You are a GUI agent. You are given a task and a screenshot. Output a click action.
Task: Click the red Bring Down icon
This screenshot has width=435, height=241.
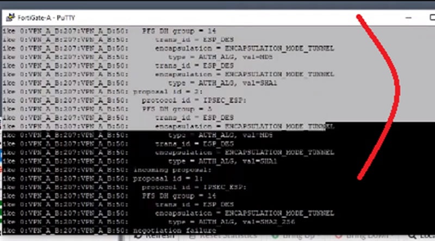coord(338,237)
